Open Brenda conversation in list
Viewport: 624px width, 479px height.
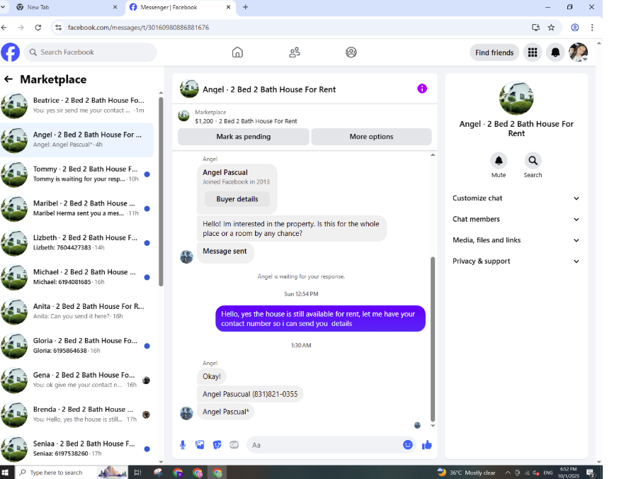pyautogui.click(x=76, y=415)
